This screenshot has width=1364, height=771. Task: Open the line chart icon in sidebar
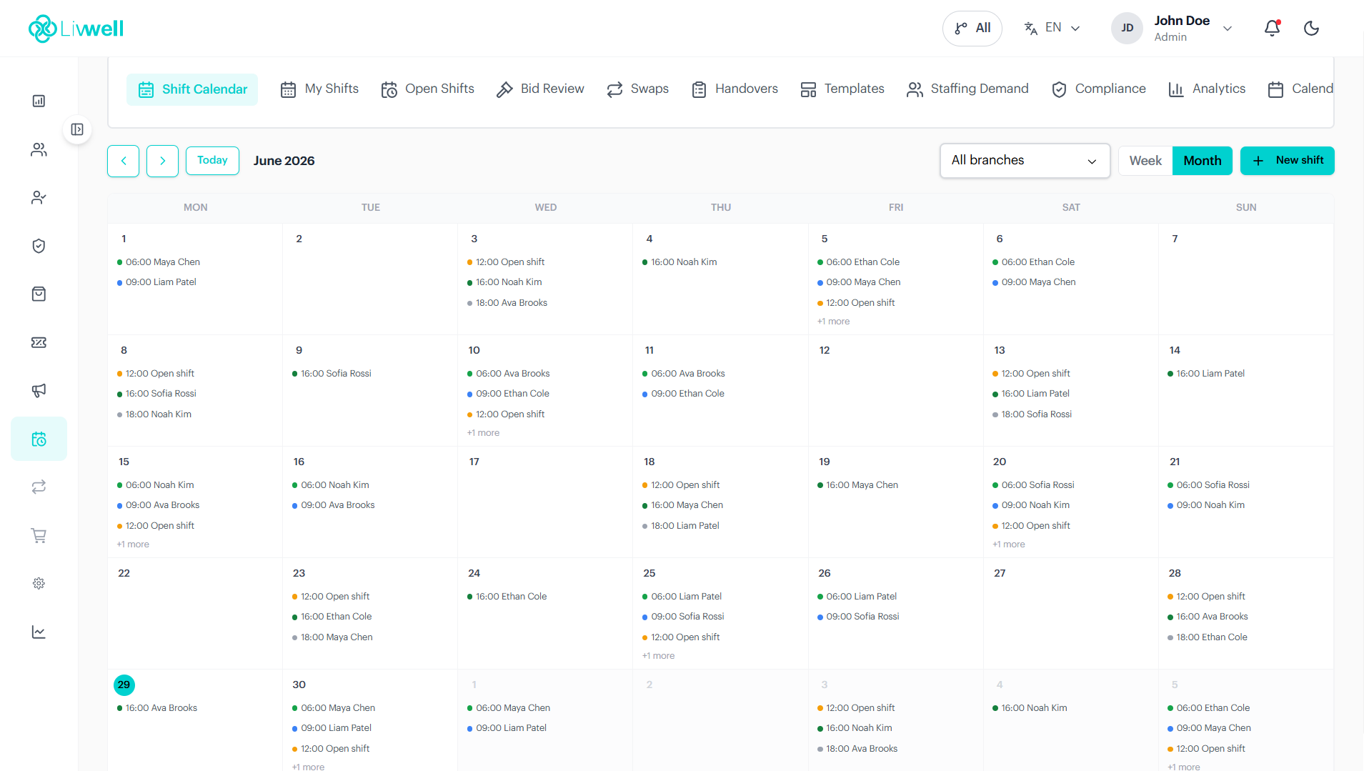[39, 632]
